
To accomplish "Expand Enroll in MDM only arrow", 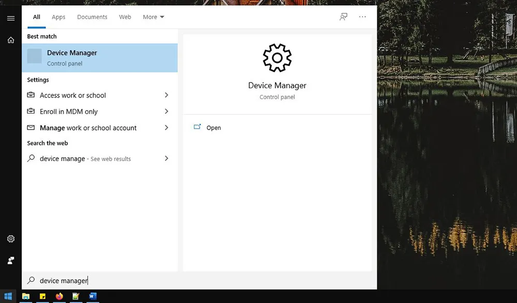I will 166,111.
